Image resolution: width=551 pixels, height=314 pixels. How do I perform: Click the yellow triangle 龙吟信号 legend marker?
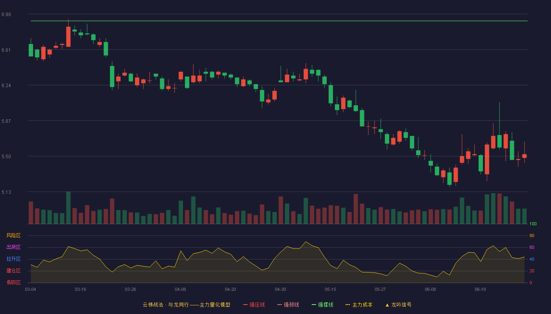(x=387, y=305)
